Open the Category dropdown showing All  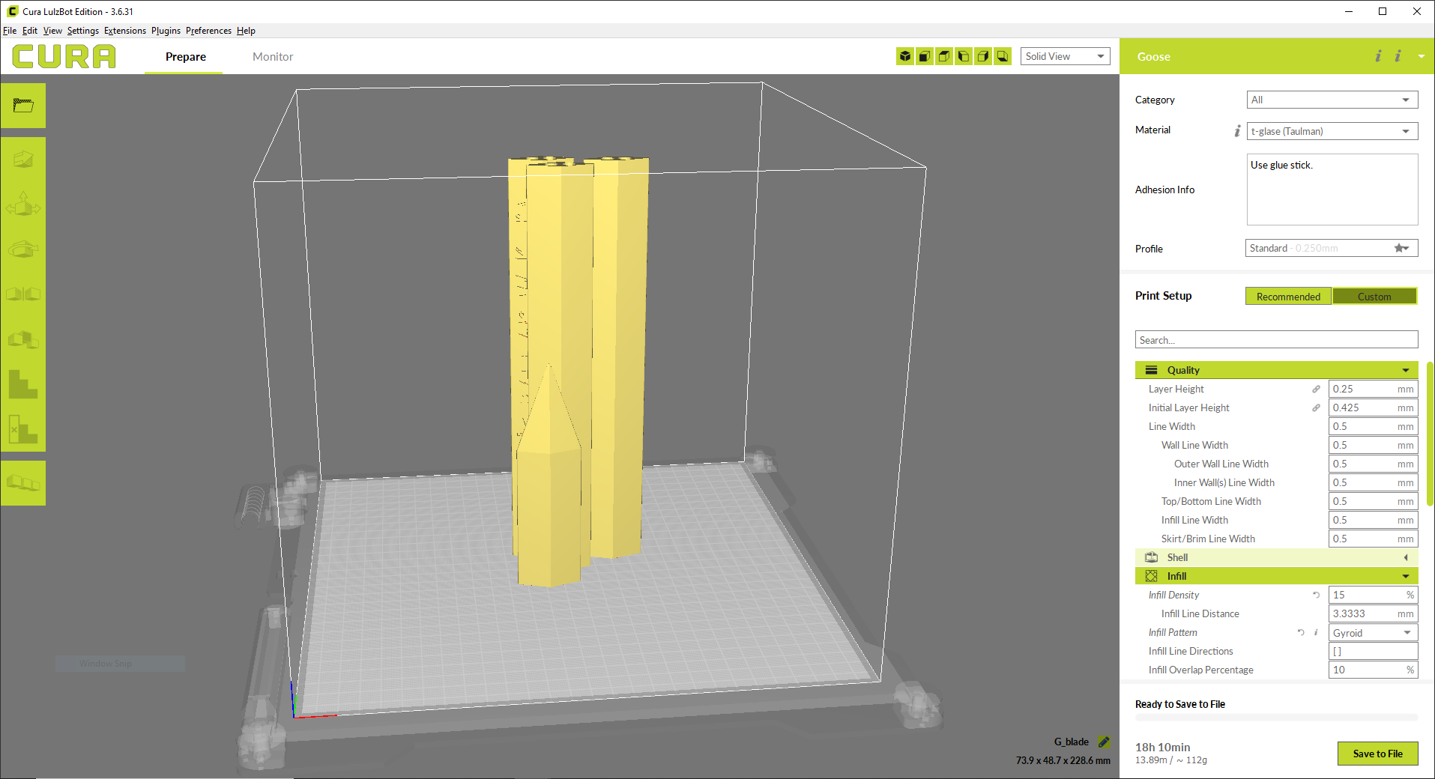tap(1332, 100)
